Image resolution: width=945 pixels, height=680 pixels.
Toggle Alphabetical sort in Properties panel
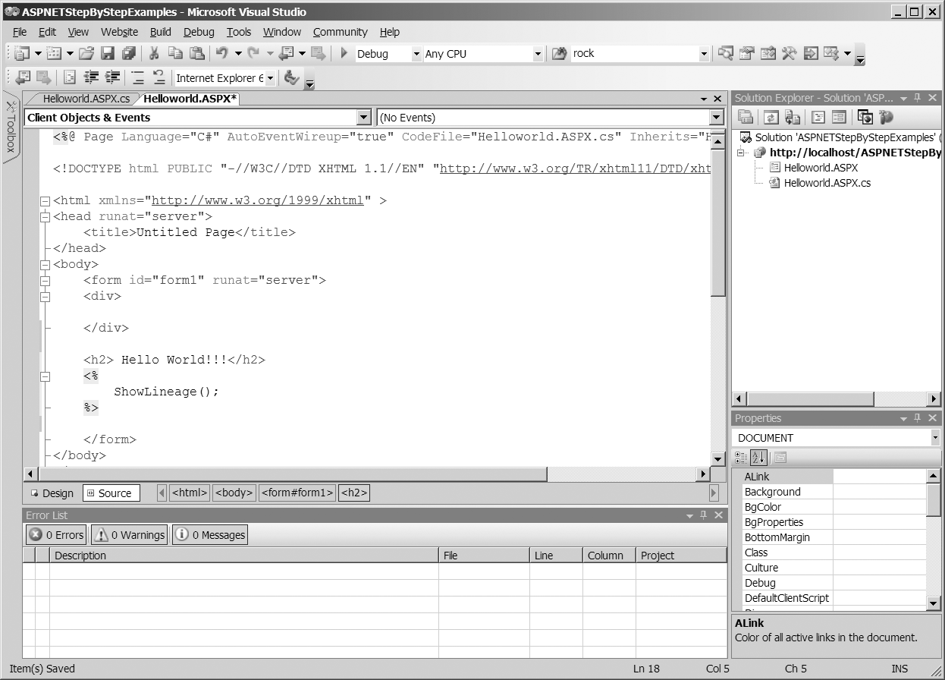point(758,458)
